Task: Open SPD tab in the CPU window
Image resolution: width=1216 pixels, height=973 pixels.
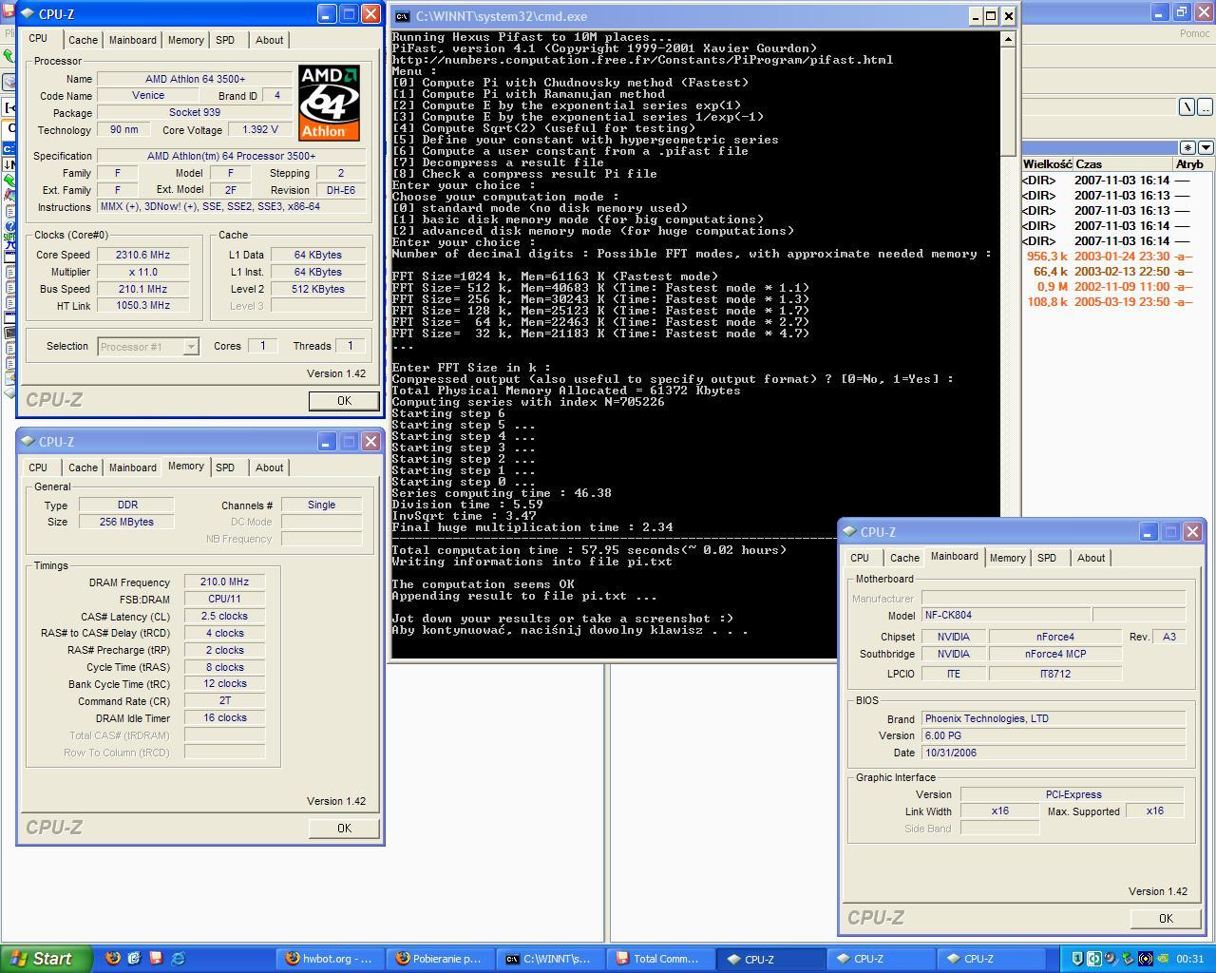Action: [x=225, y=40]
